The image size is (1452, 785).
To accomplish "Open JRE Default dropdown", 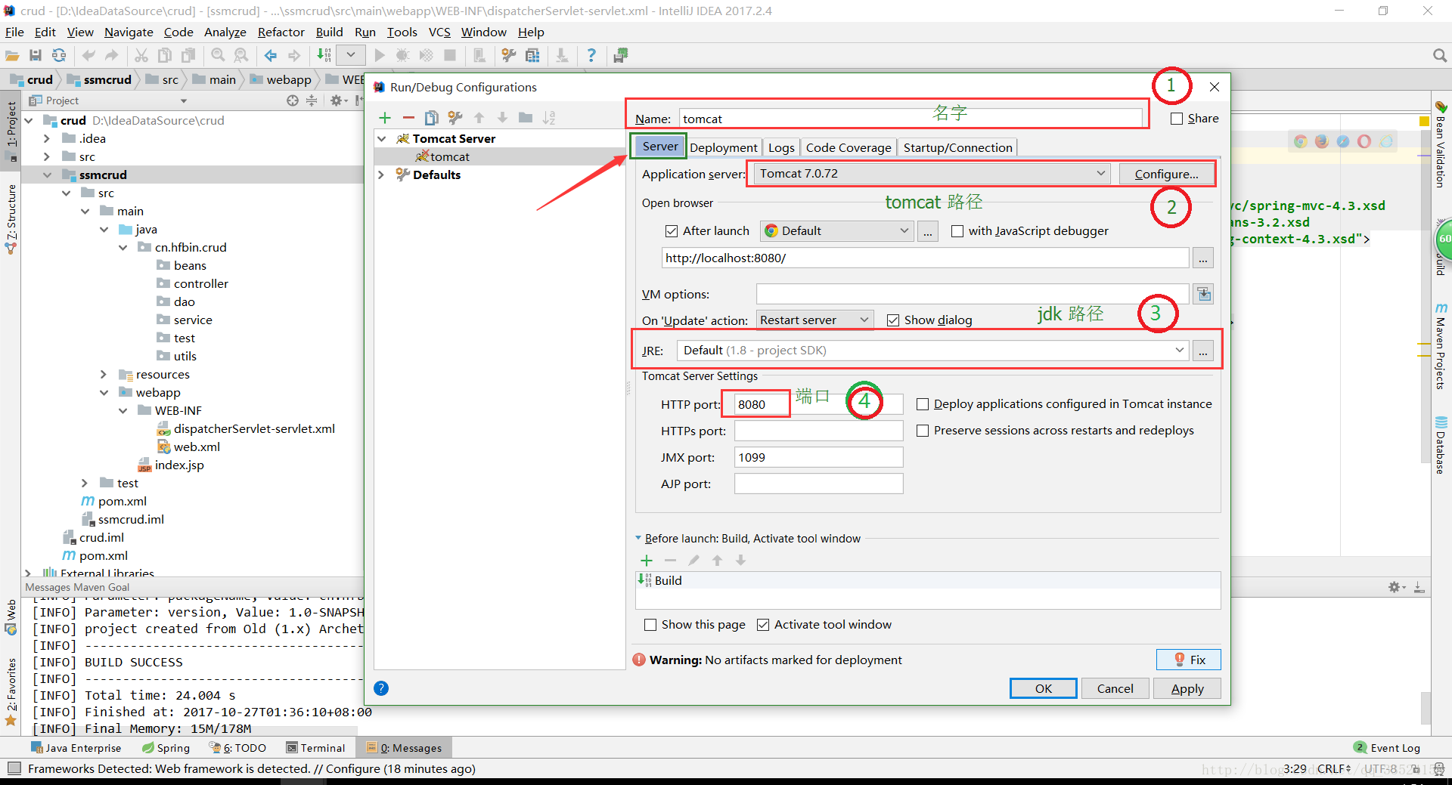I will (932, 351).
